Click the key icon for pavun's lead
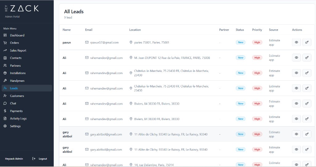This screenshot has width=316, height=167. 307,42
